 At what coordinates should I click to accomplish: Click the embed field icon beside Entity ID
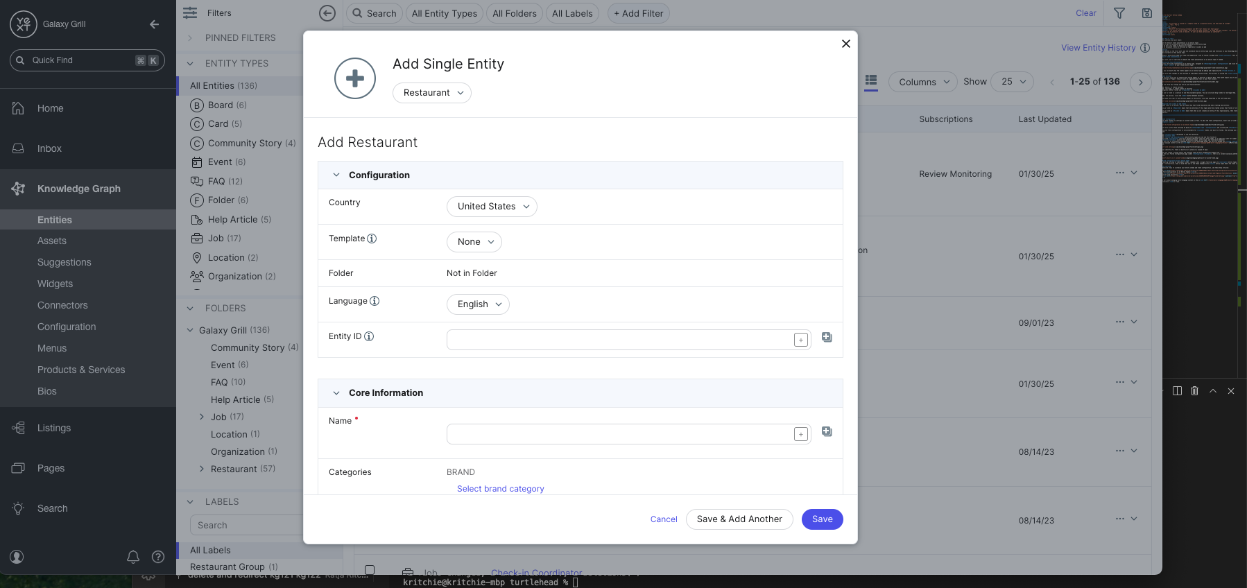827,337
